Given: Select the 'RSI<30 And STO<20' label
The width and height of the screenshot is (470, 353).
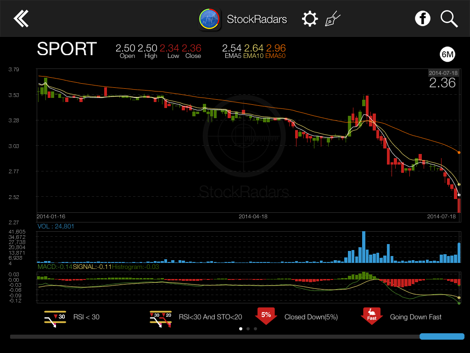Looking at the screenshot, I should (210, 317).
